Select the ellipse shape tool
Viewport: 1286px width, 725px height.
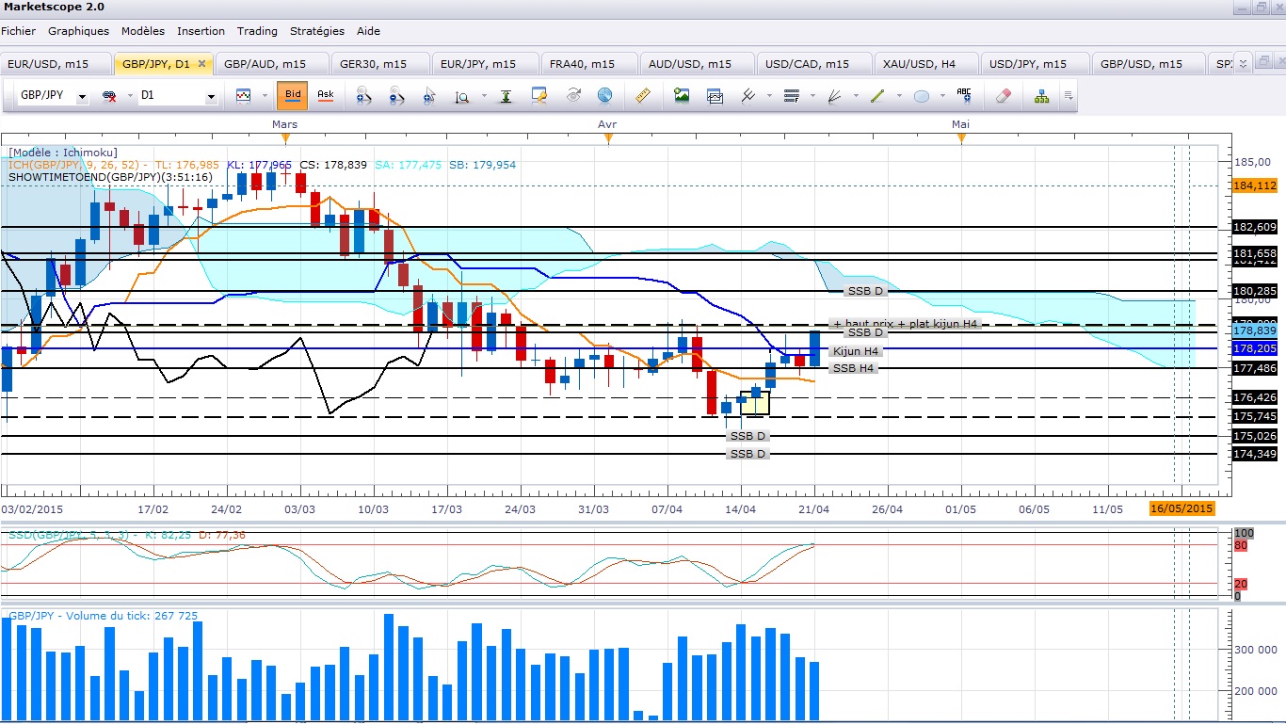922,96
